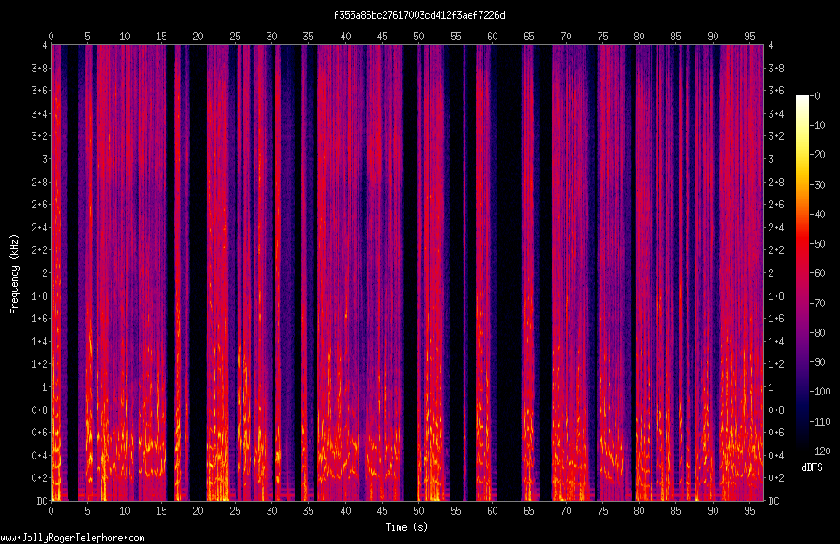
Task: Select the '-30' value on the dBFS scale
Action: [817, 185]
